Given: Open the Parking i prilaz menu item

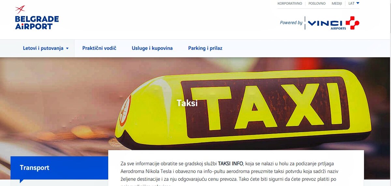Looking at the screenshot, I should point(205,48).
